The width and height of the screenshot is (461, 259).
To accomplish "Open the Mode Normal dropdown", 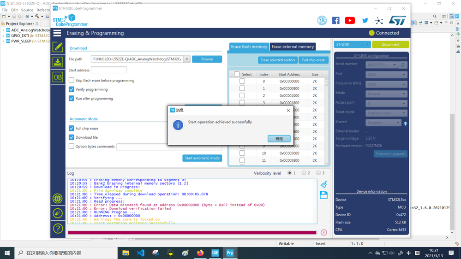I will [386, 94].
